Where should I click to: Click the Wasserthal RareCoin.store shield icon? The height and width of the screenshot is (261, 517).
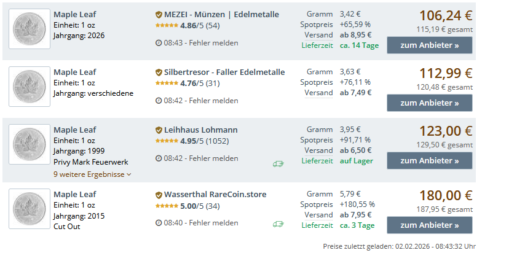tap(159, 195)
